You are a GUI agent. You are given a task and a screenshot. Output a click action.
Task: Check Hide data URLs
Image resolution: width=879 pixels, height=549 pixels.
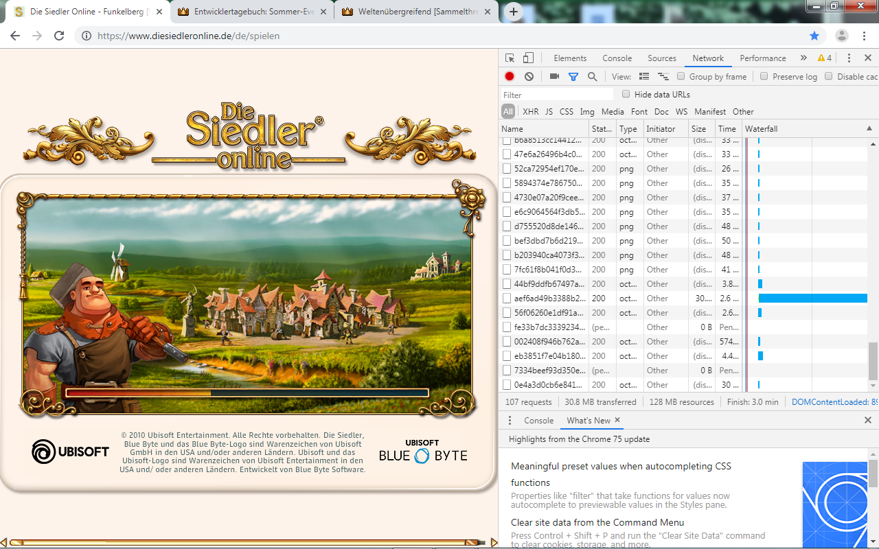pyautogui.click(x=626, y=94)
